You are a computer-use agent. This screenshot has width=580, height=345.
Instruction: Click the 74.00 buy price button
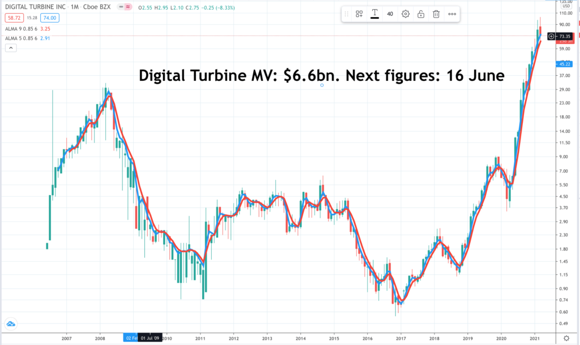(50, 18)
